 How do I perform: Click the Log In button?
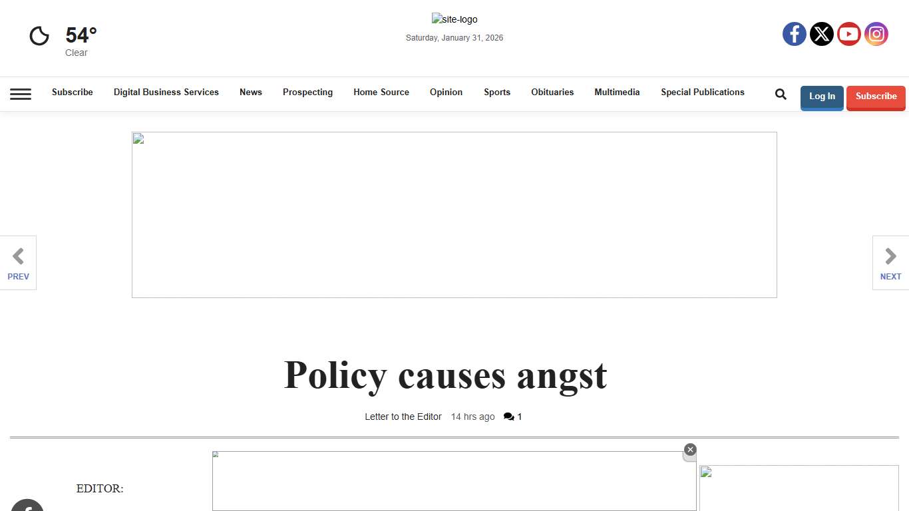click(x=822, y=98)
